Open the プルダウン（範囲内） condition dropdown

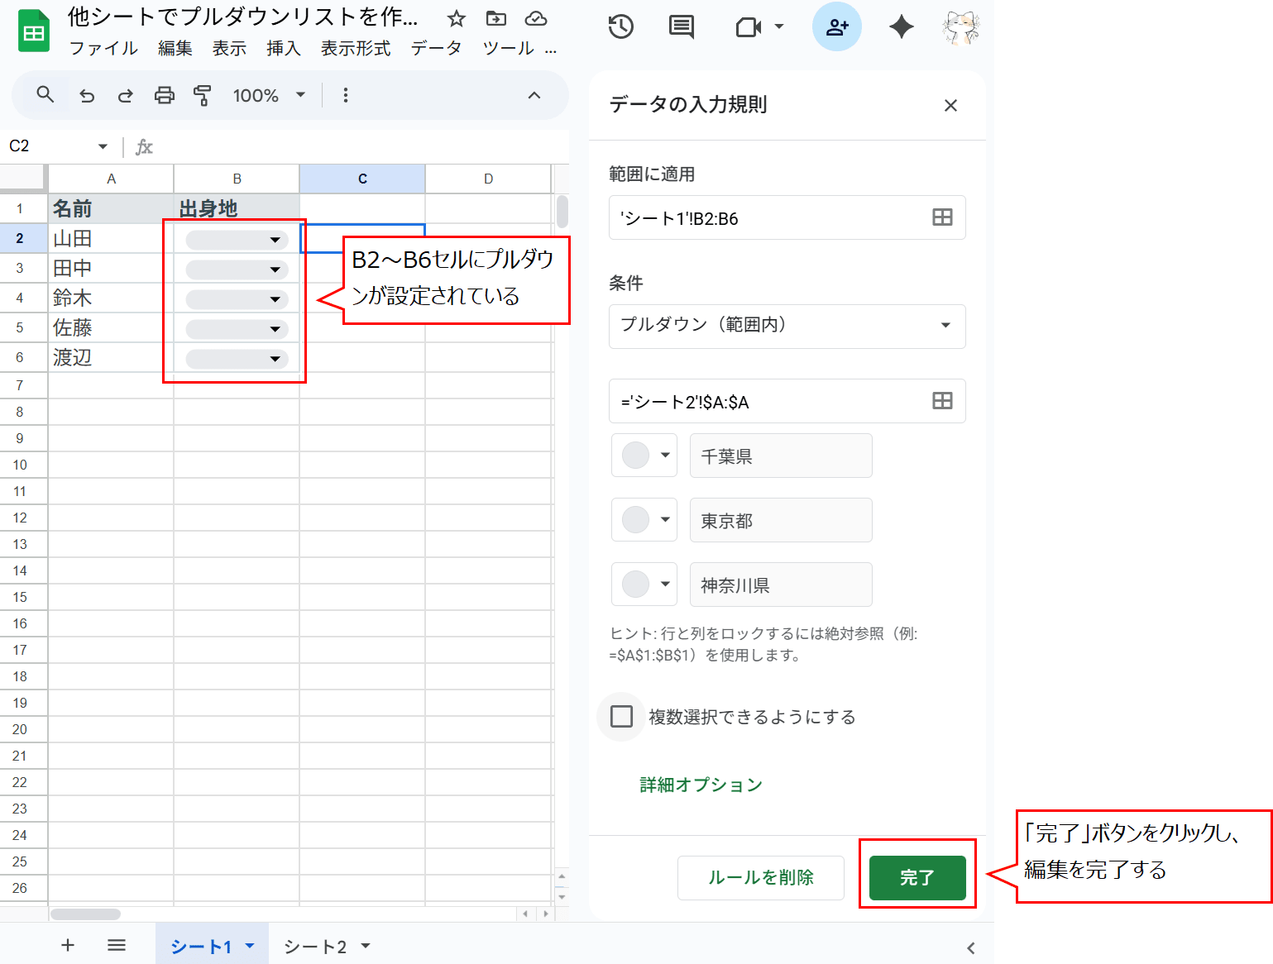(x=786, y=326)
